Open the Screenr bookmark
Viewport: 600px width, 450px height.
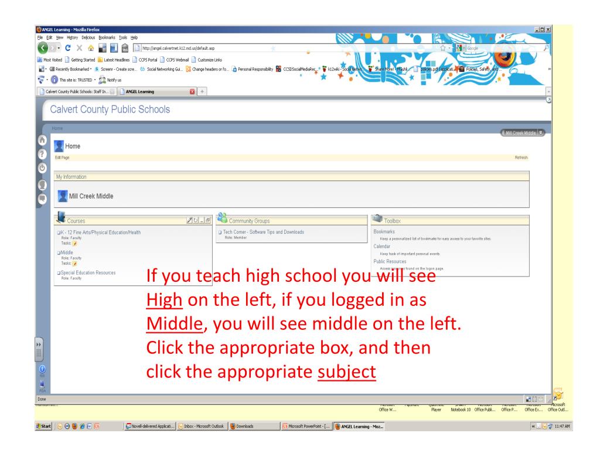(115, 69)
